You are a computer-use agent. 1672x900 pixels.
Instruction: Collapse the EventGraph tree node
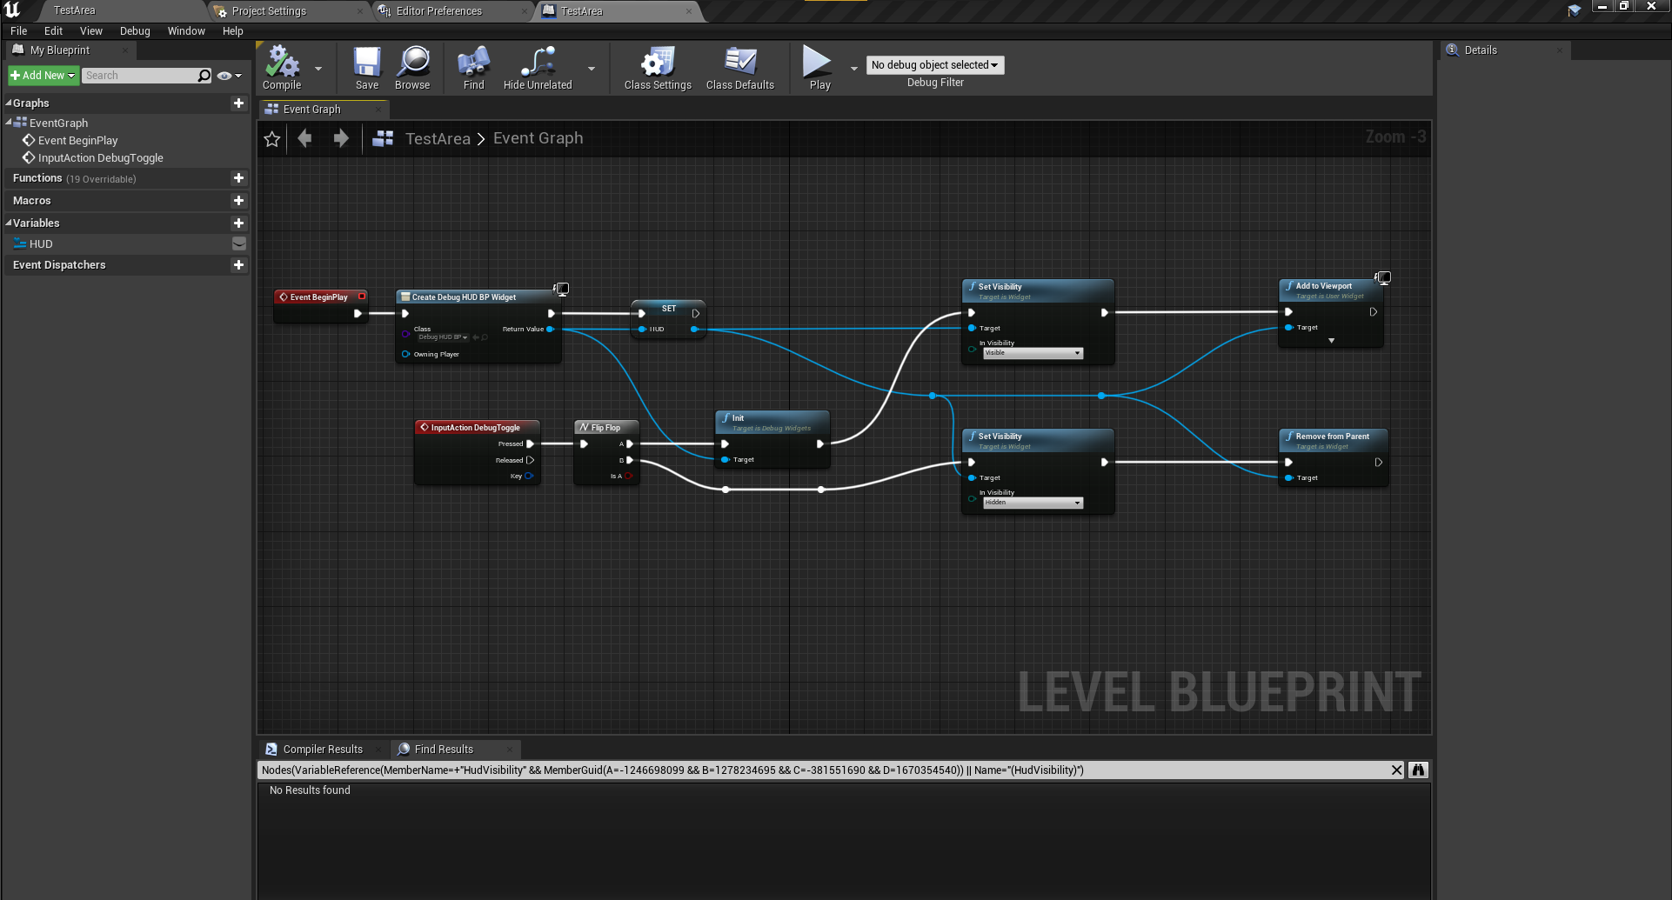coord(8,123)
